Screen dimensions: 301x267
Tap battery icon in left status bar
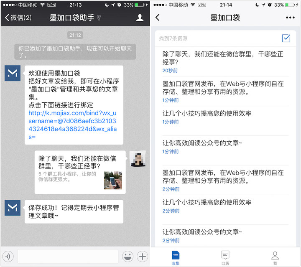tap(139, 5)
